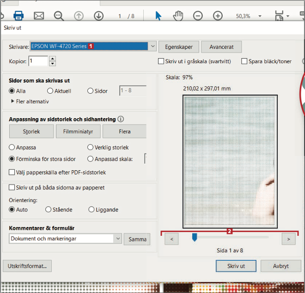Tick the Spara bläck/toner checkbox
Viewport: 305px width, 293px height.
(244, 61)
